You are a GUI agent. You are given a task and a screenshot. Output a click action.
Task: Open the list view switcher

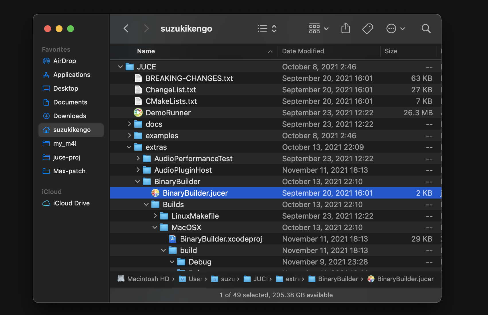click(267, 28)
